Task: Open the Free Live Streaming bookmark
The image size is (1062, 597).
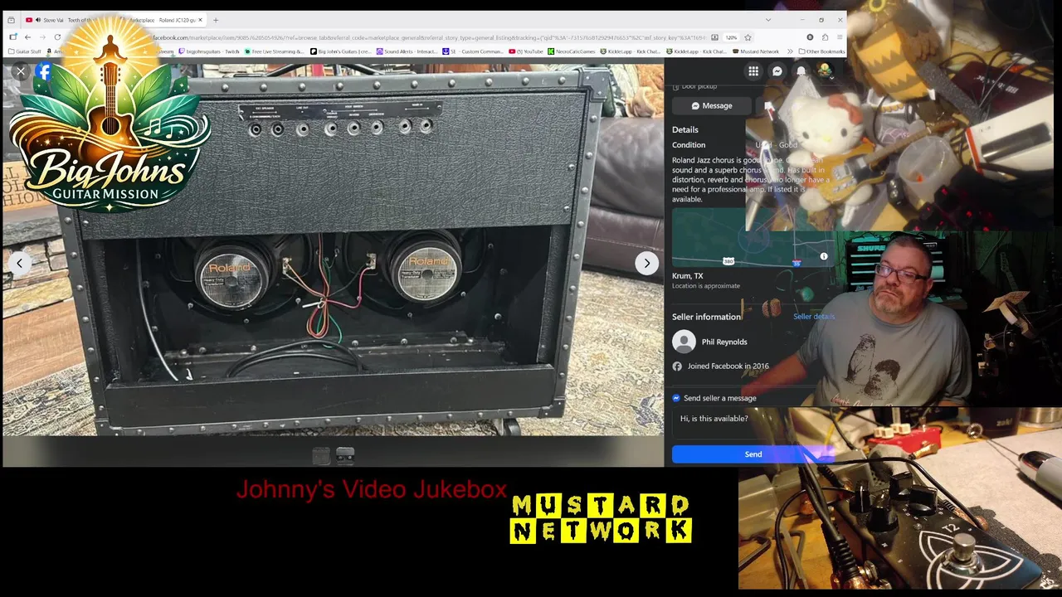Action: (x=274, y=51)
